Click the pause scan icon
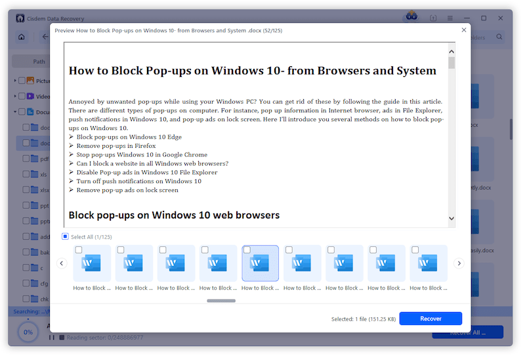 (52, 338)
